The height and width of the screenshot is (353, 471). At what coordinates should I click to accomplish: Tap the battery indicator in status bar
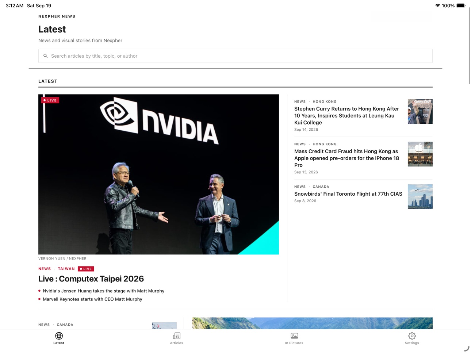pos(461,5)
